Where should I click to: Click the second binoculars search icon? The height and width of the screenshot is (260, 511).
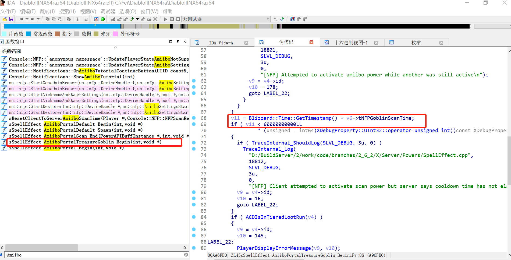click(x=54, y=19)
